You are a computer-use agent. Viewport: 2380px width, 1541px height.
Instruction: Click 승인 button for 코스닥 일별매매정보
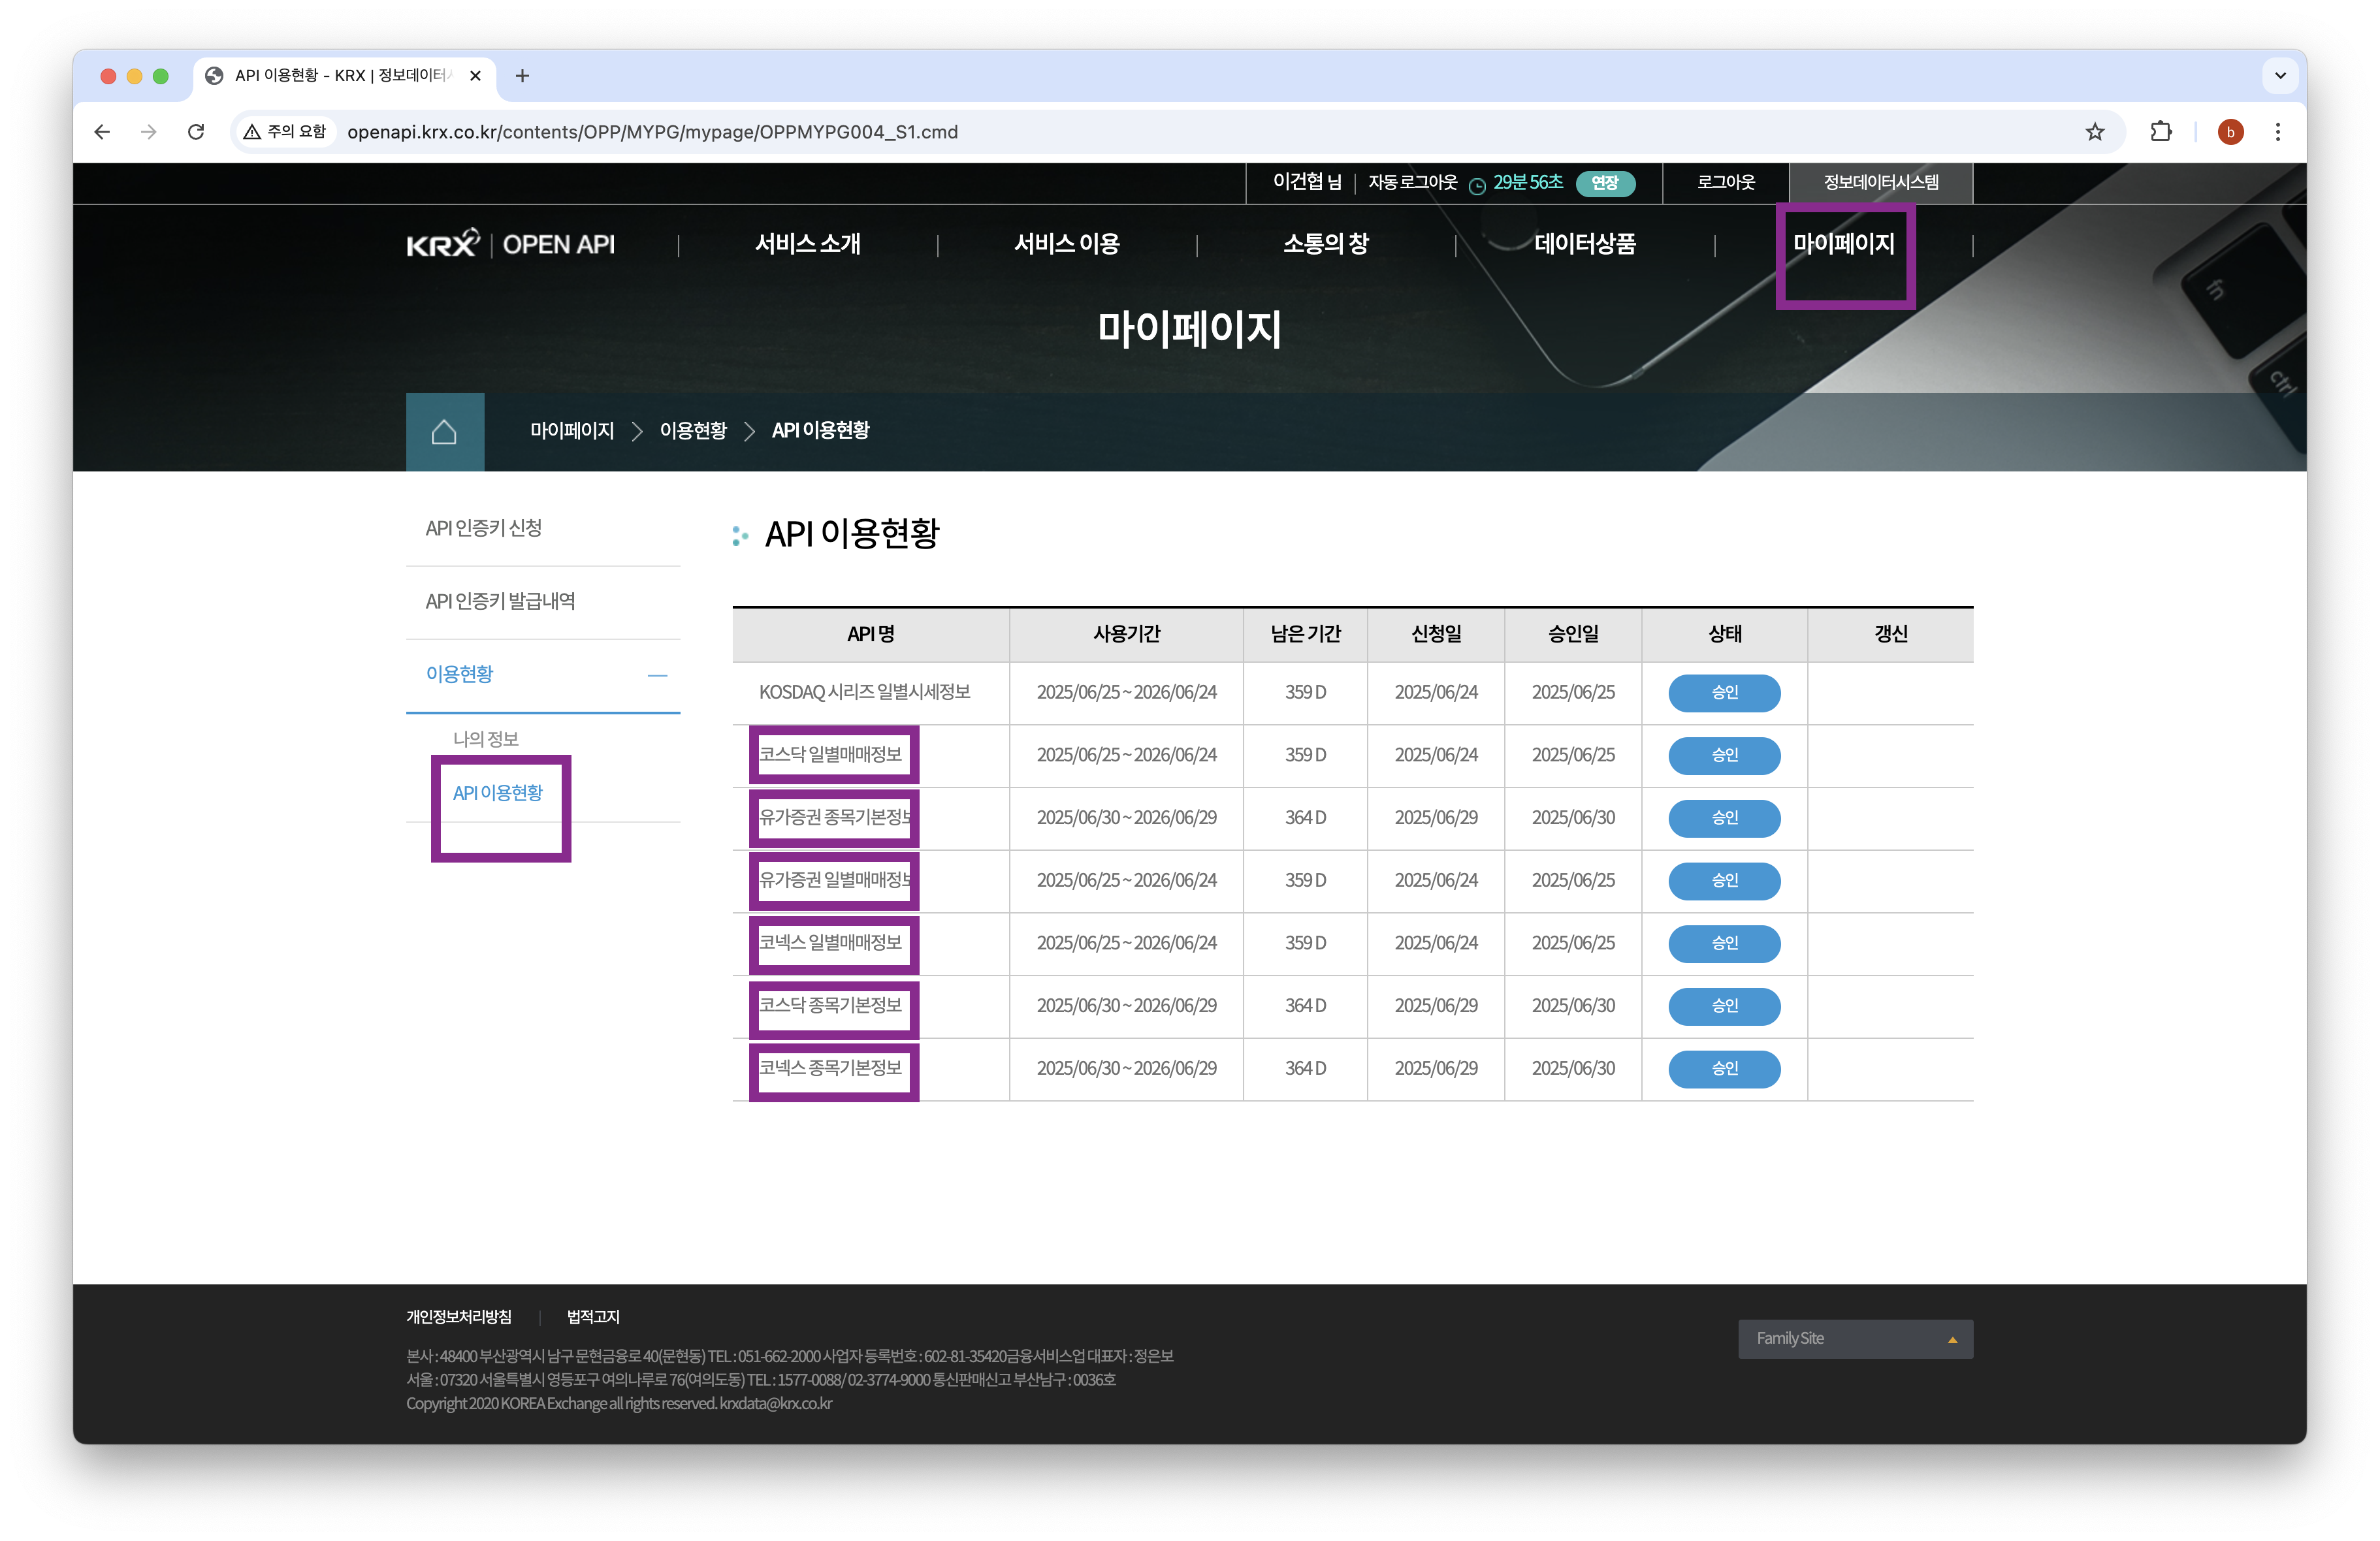(1724, 755)
